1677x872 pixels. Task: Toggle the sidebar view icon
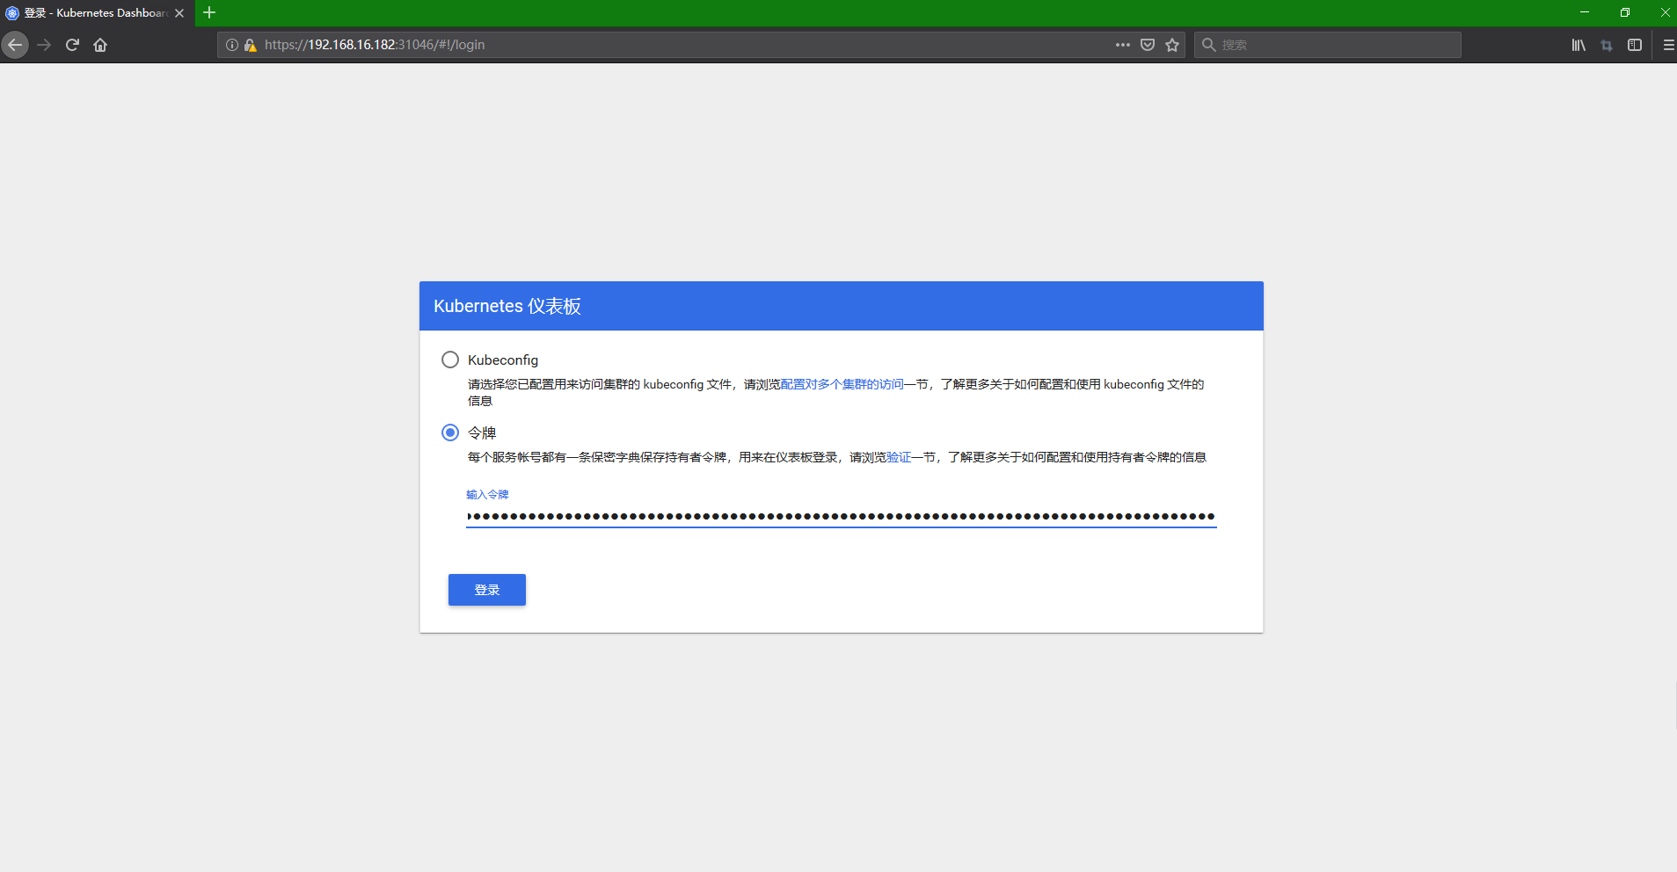(1635, 45)
